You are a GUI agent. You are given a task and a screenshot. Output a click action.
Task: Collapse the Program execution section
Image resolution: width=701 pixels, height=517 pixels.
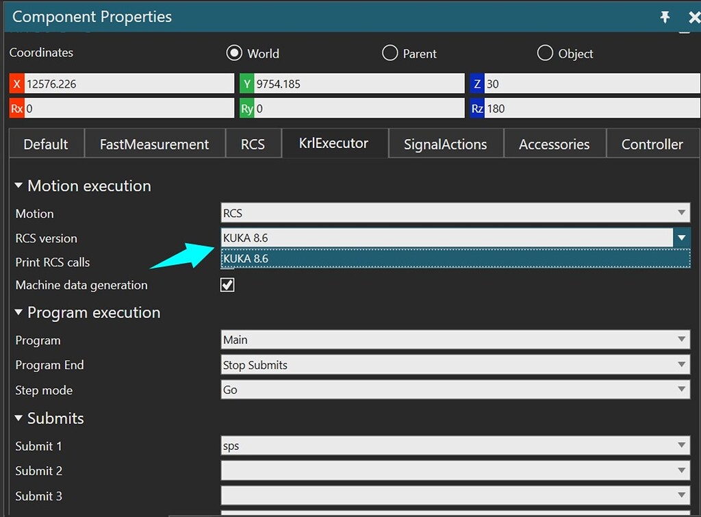[x=18, y=312]
